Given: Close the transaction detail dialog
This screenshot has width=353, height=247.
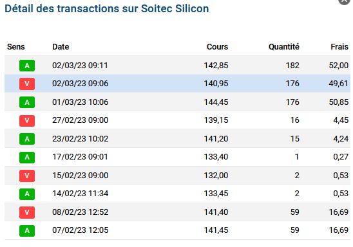Looking at the screenshot, I should [345, 1].
